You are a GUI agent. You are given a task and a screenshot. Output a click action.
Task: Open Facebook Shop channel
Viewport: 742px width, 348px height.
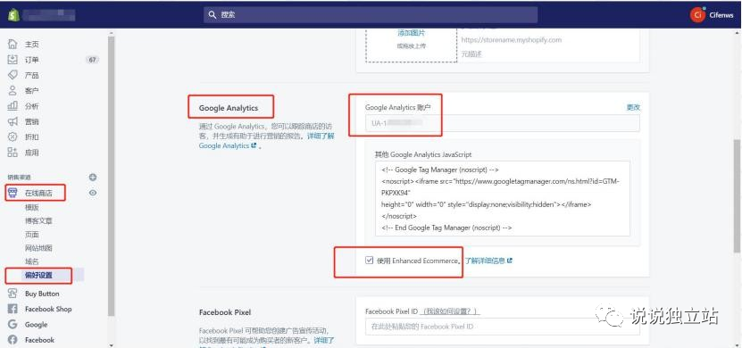coord(48,309)
